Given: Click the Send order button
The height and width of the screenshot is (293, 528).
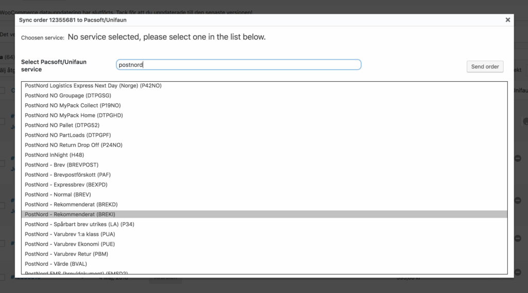Looking at the screenshot, I should tap(485, 67).
